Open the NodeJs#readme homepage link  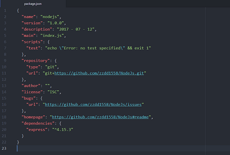pos(100,117)
